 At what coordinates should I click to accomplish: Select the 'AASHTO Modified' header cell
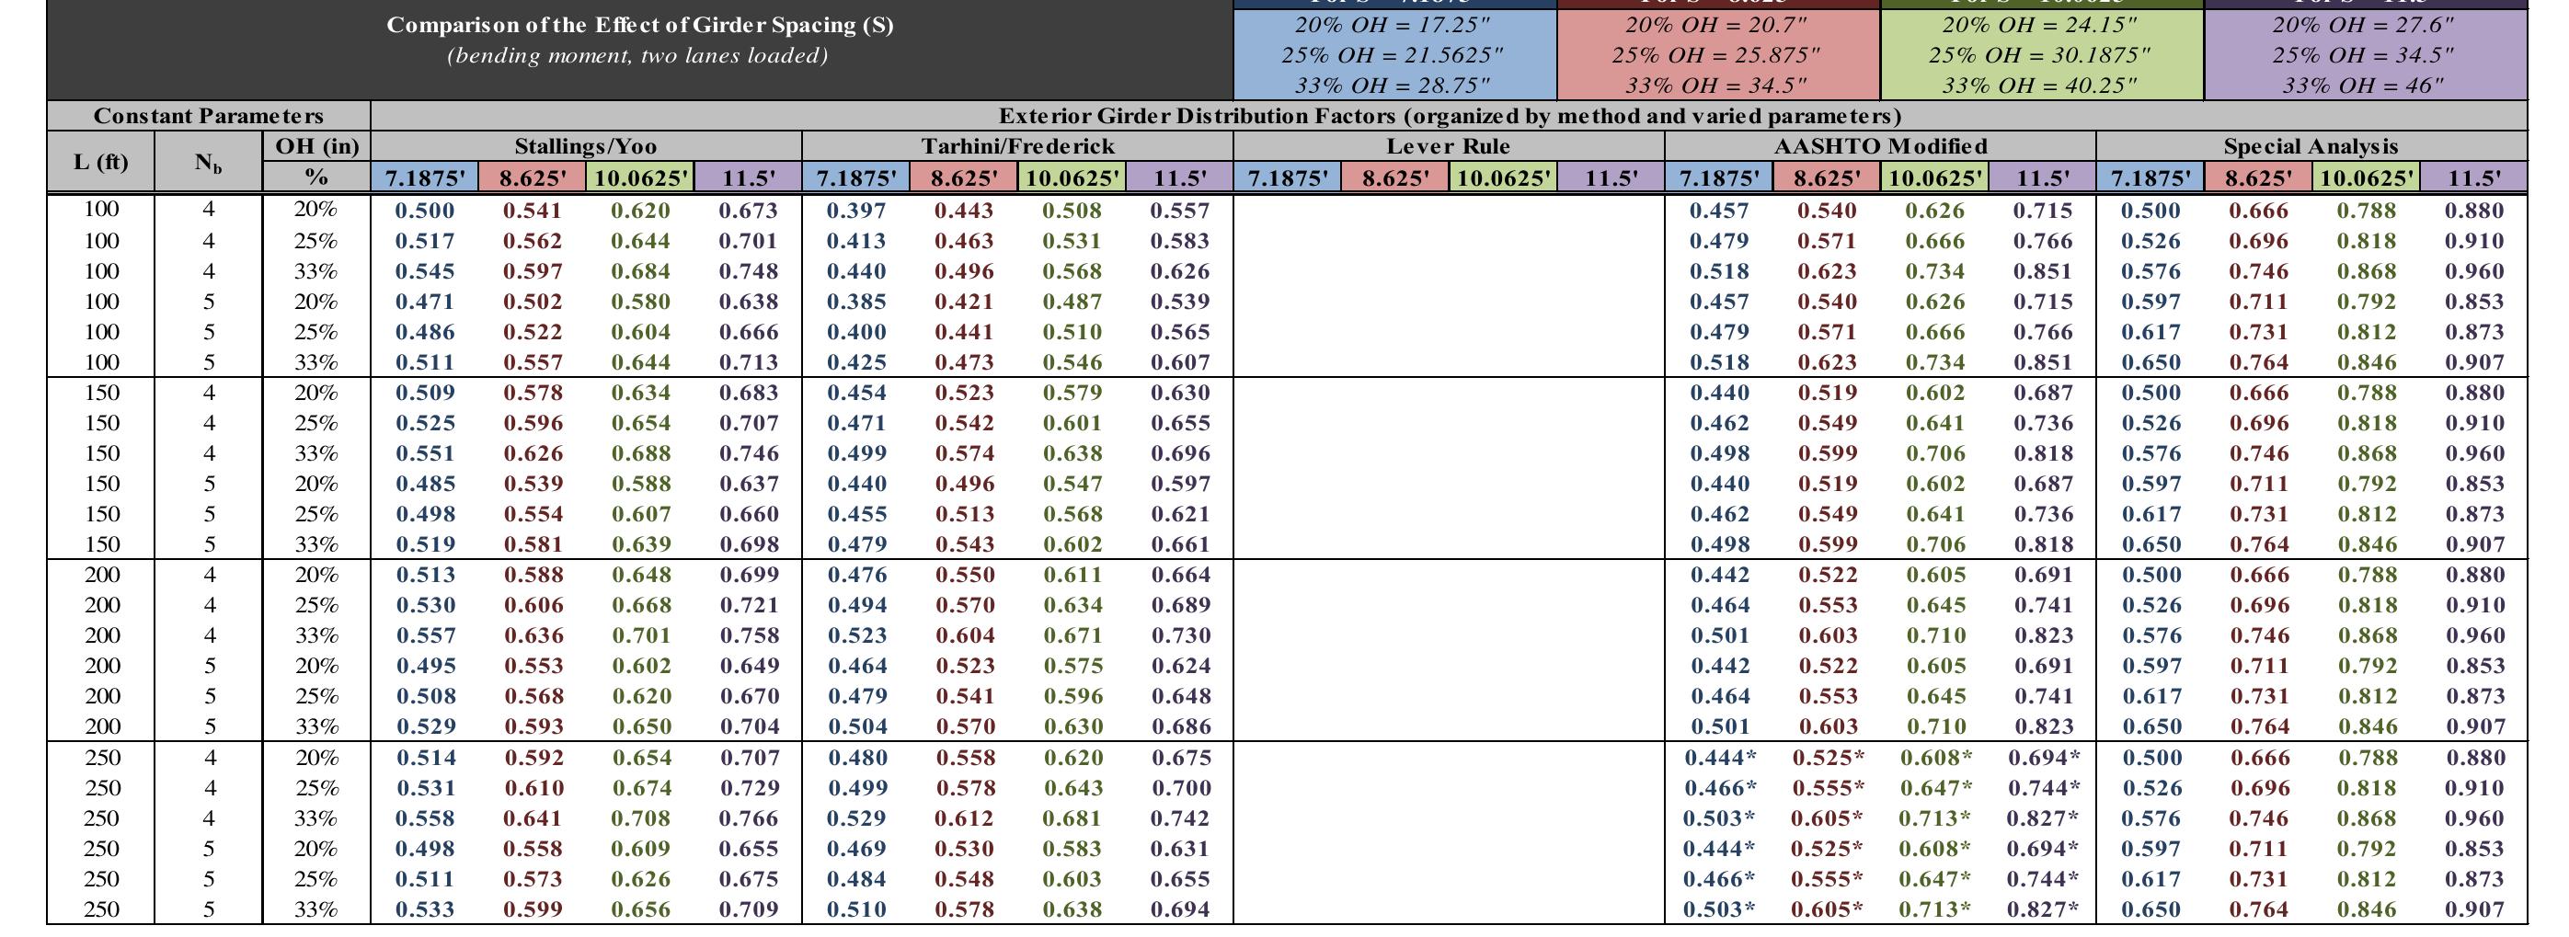[1880, 146]
